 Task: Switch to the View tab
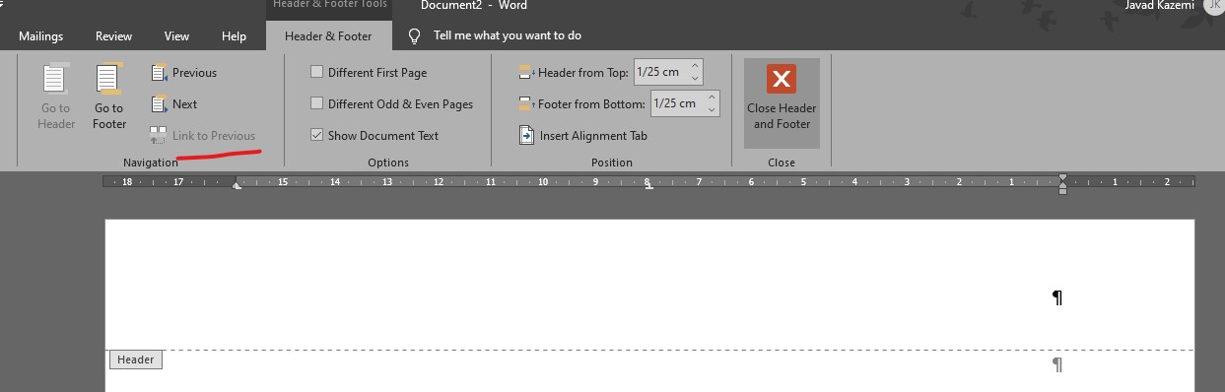(x=177, y=36)
